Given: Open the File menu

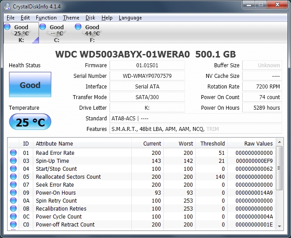Looking at the screenshot, I should pos(10,18).
